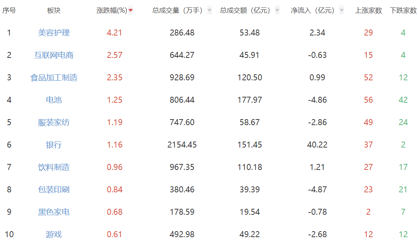Open the 游戏 sector link

click(x=54, y=235)
